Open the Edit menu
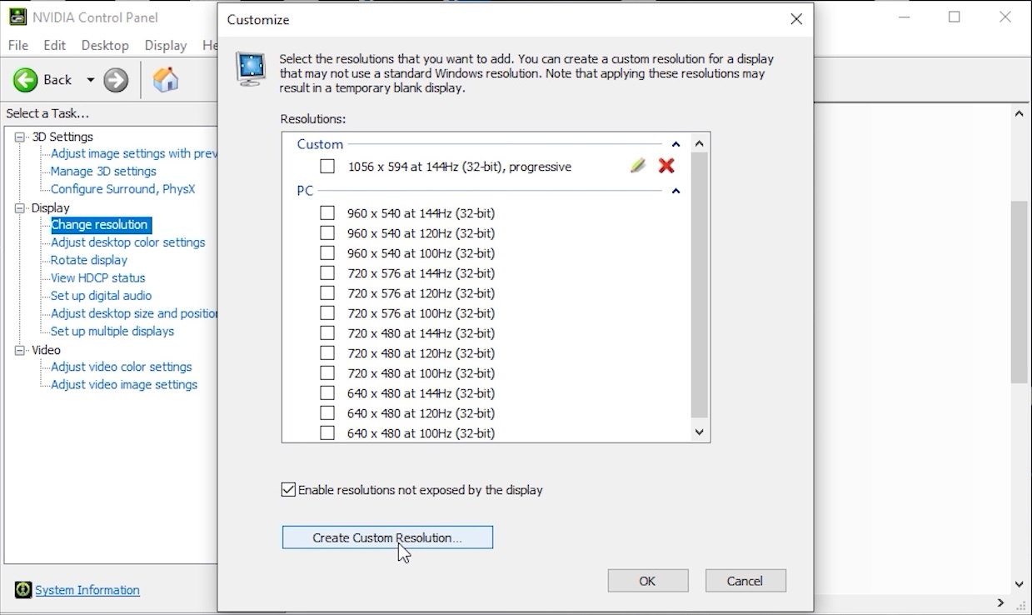Viewport: 1032px width, 615px height. (55, 45)
